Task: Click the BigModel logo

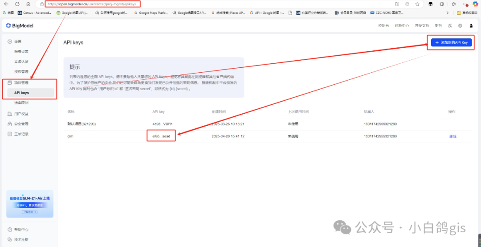Action: 20,26
